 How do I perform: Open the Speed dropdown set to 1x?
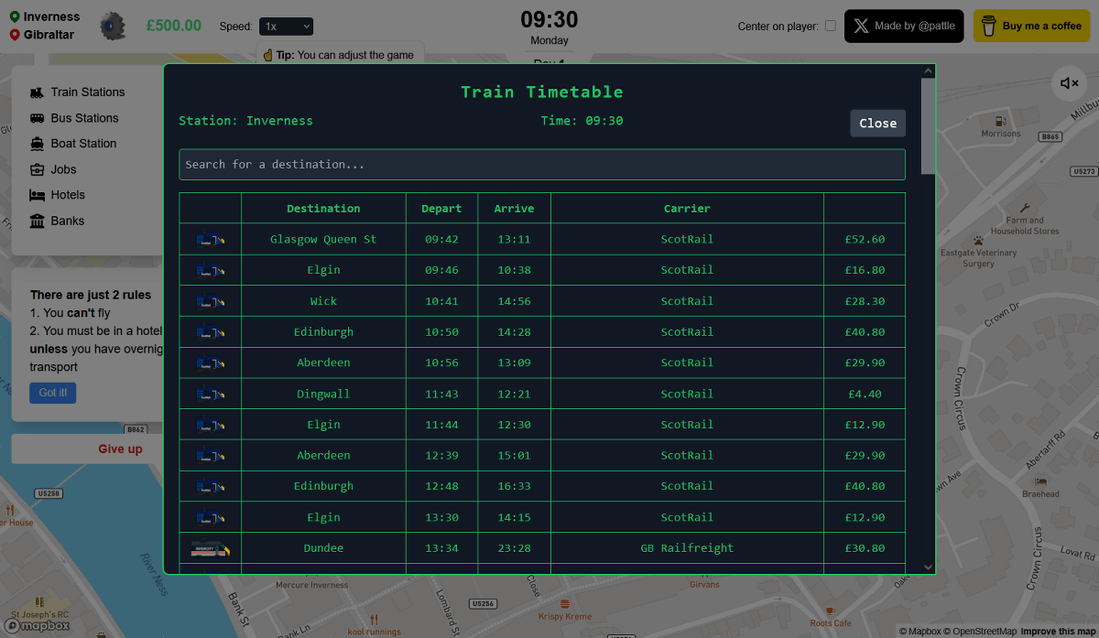click(286, 27)
